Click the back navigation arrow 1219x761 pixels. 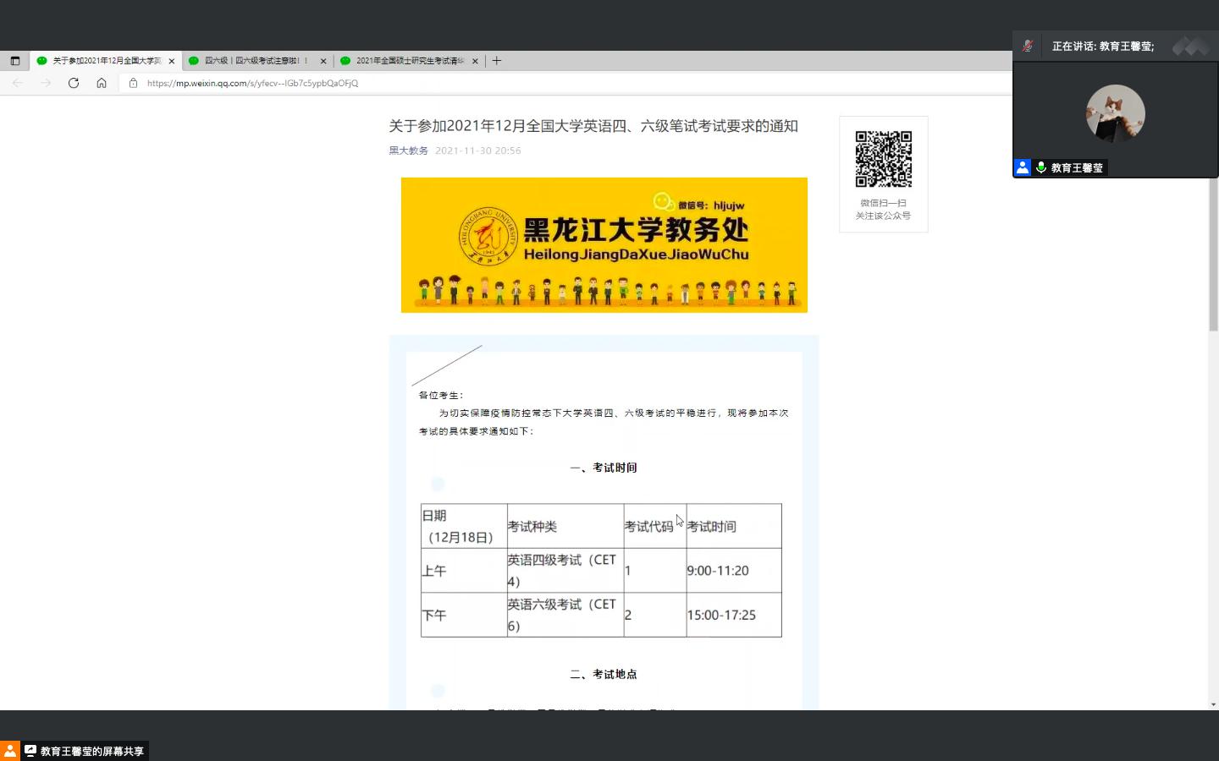coord(18,83)
